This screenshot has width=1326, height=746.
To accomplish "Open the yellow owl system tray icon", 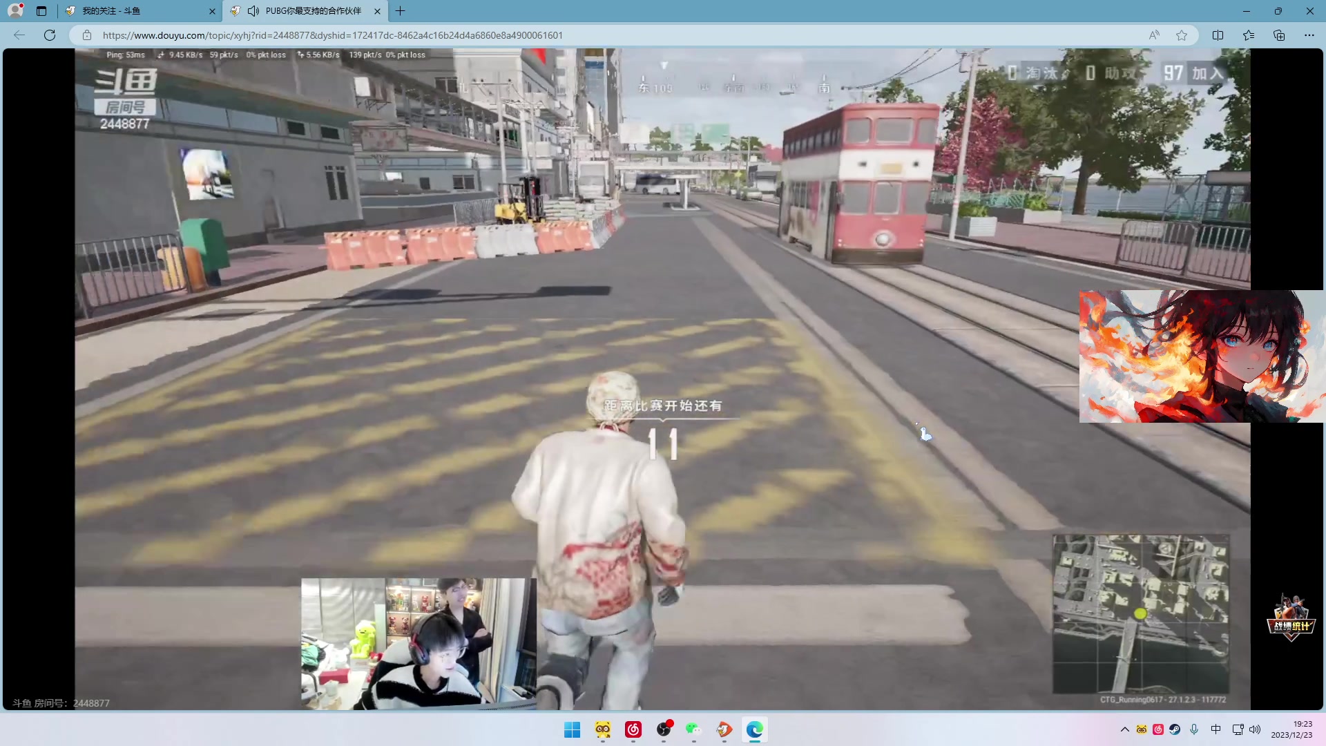I will (x=1142, y=729).
